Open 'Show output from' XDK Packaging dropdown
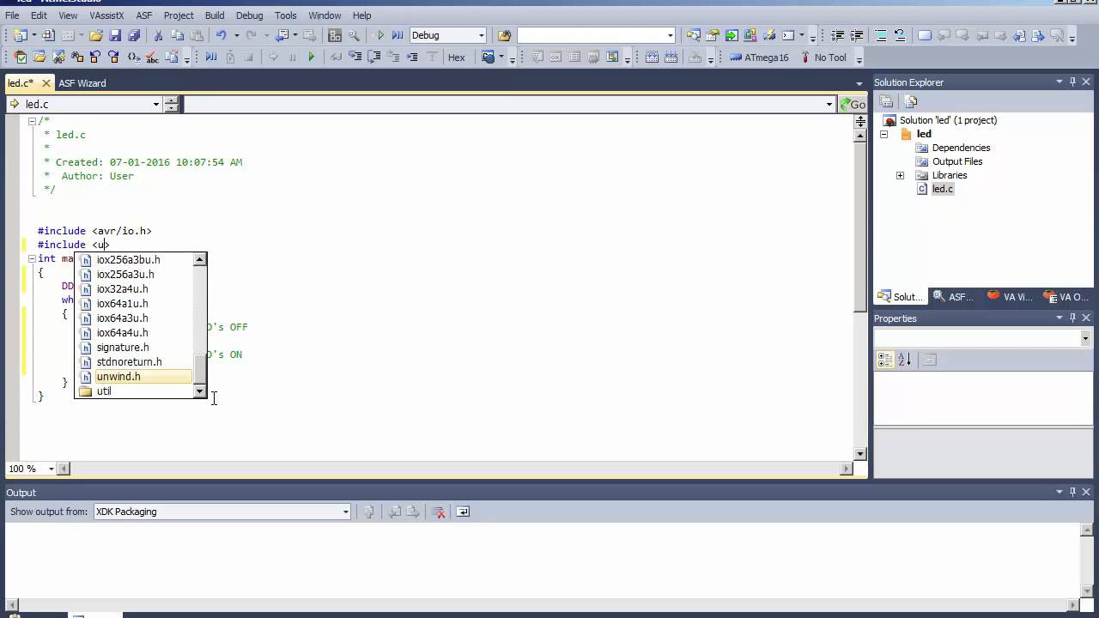 [345, 512]
